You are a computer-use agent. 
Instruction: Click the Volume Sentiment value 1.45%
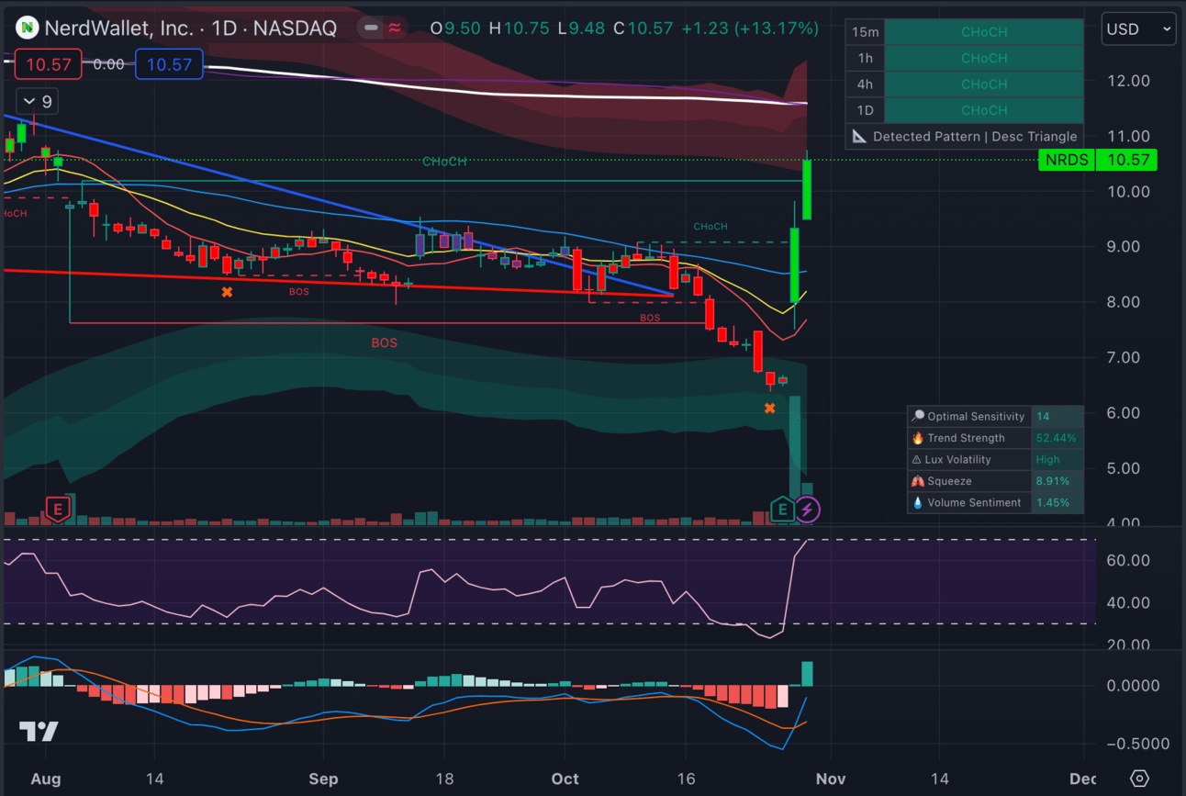click(x=1053, y=503)
